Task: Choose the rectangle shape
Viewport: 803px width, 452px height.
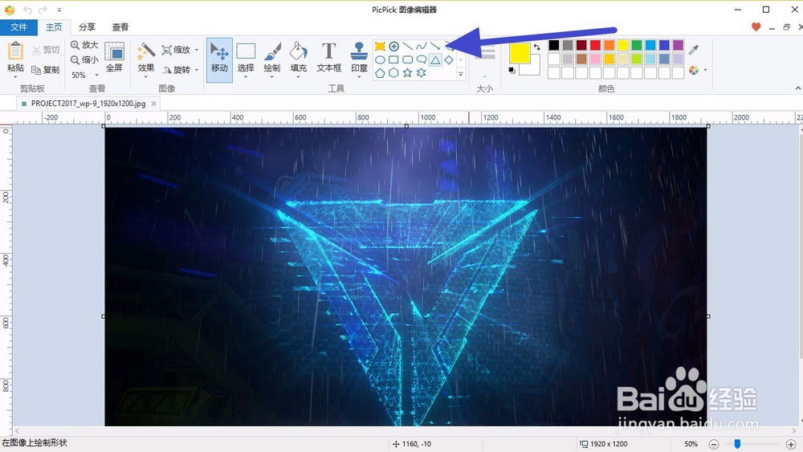Action: click(x=393, y=60)
